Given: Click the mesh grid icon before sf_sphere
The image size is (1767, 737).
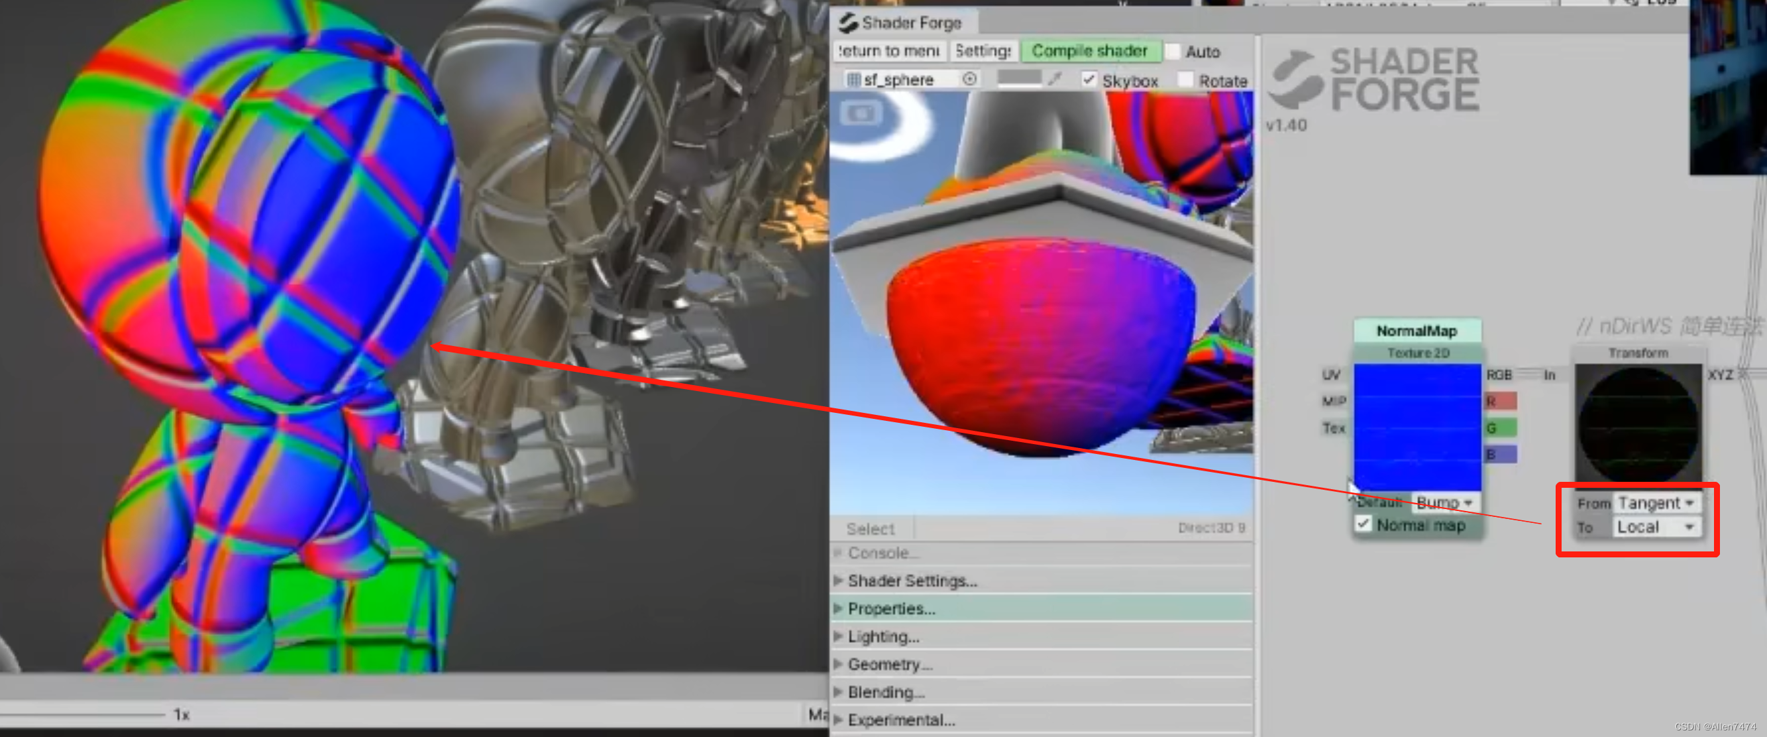Looking at the screenshot, I should (x=853, y=80).
